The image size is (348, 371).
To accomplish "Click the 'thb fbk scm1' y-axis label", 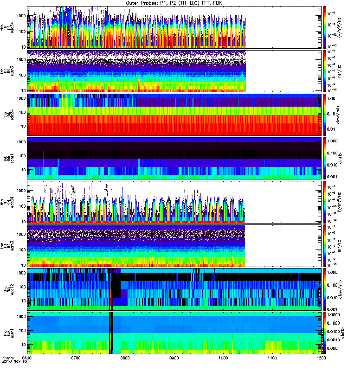I will 9,158.
